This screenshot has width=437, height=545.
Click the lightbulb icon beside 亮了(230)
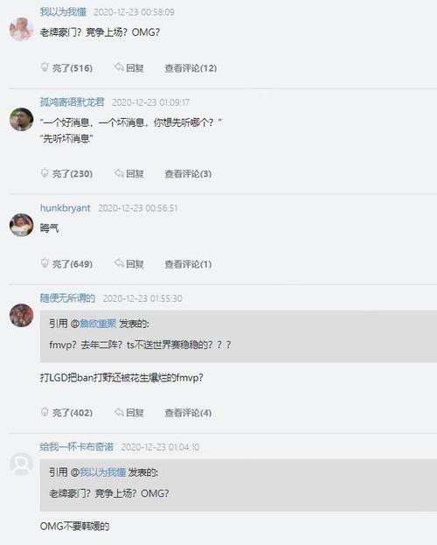pos(45,172)
